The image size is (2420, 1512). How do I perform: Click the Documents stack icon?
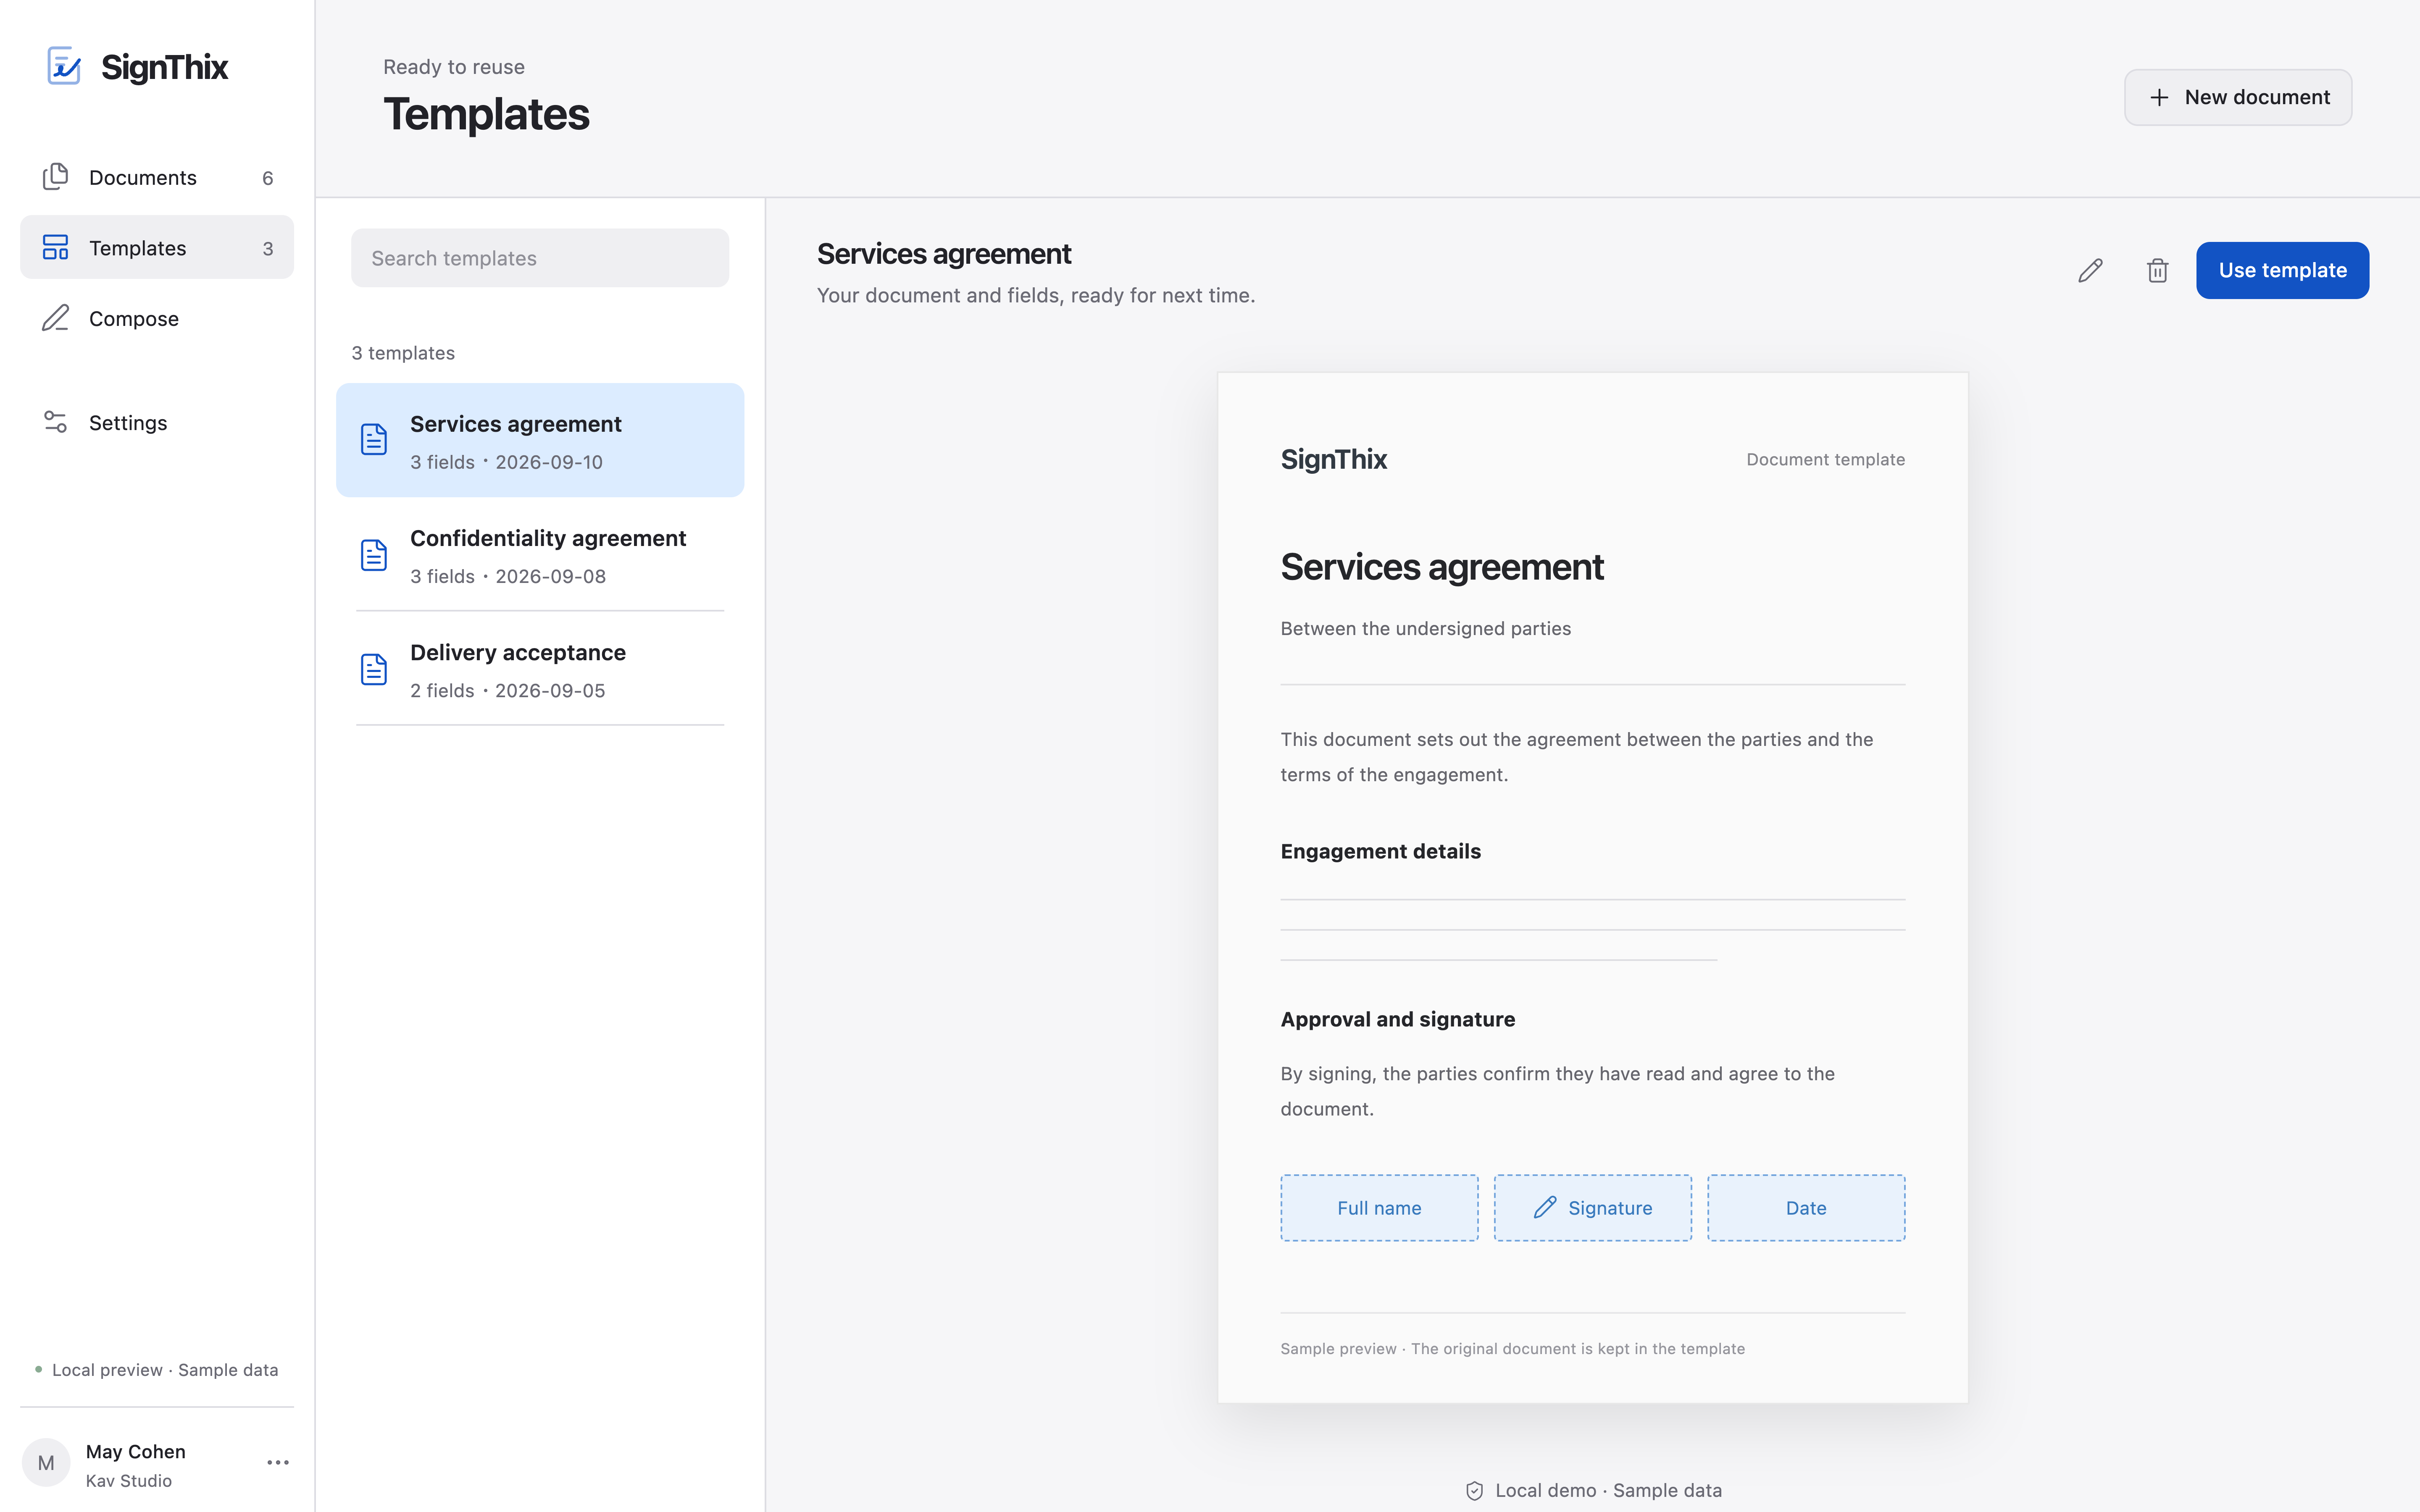pos(56,177)
